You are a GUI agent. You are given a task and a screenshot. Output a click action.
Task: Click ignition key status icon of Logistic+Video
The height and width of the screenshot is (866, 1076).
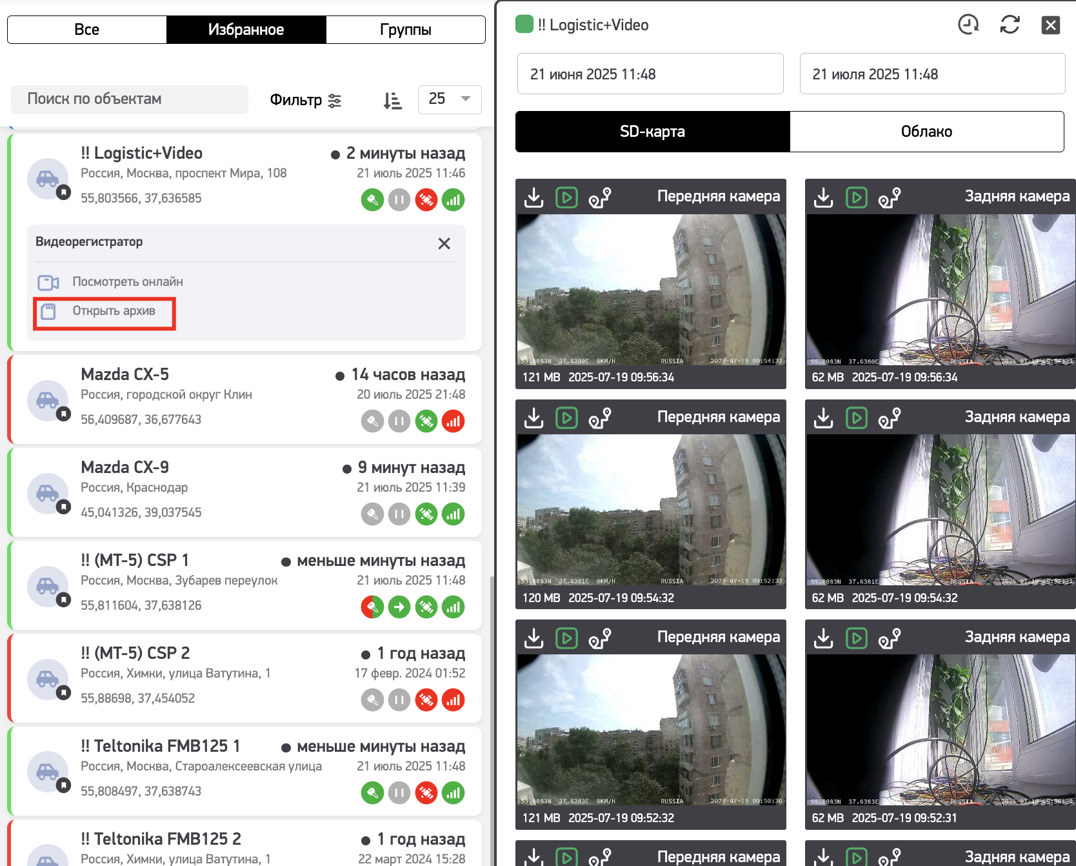click(372, 200)
